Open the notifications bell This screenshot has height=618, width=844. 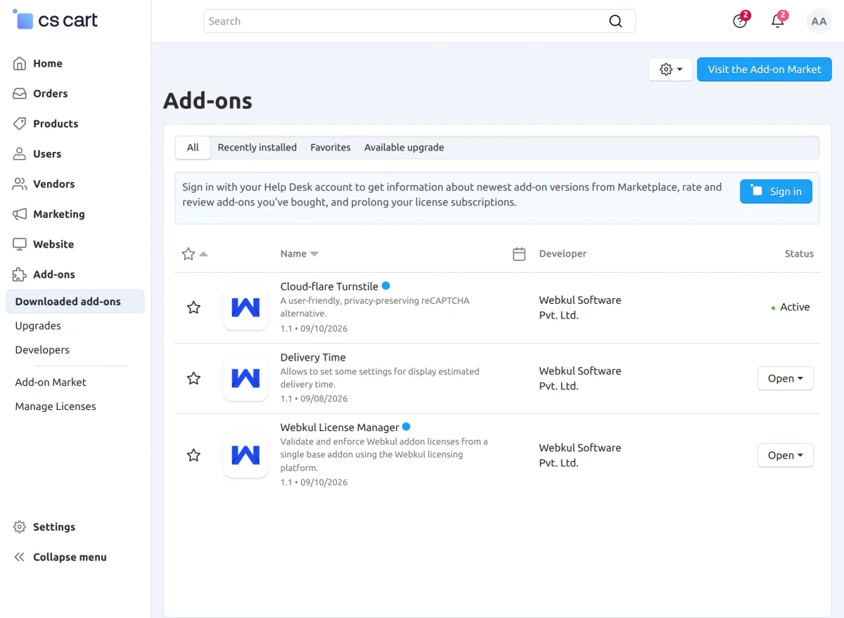(x=778, y=21)
